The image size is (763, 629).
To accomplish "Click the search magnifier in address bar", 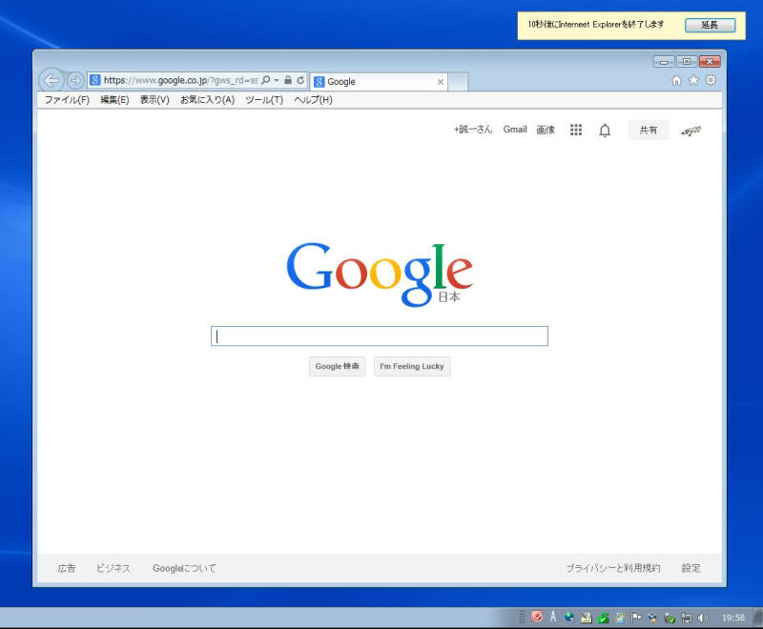I will pos(266,80).
